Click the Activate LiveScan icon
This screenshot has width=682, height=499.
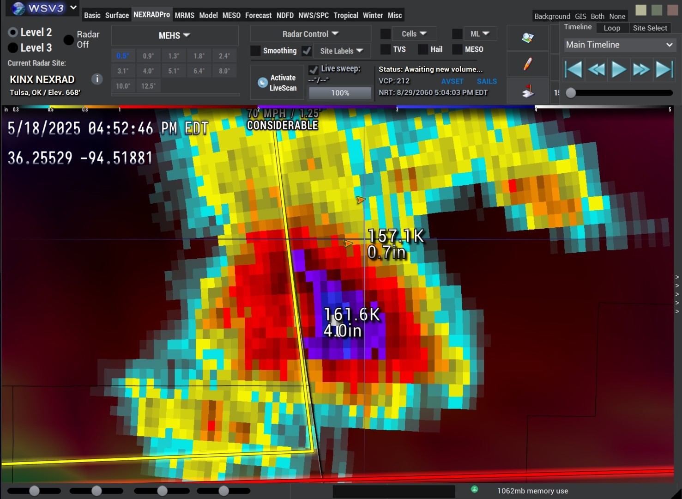(263, 83)
